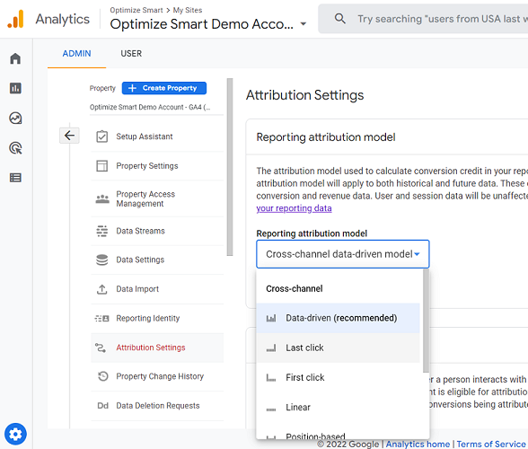
Task: Open Data Streams menu item
Action: coord(157,231)
